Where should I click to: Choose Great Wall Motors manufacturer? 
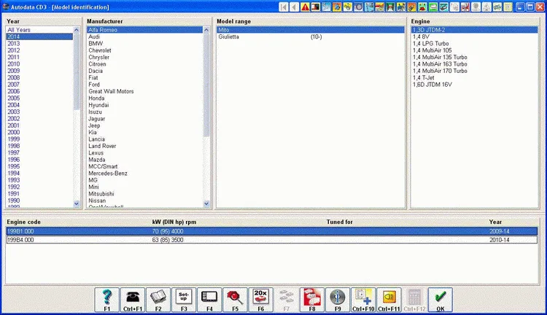145,91
